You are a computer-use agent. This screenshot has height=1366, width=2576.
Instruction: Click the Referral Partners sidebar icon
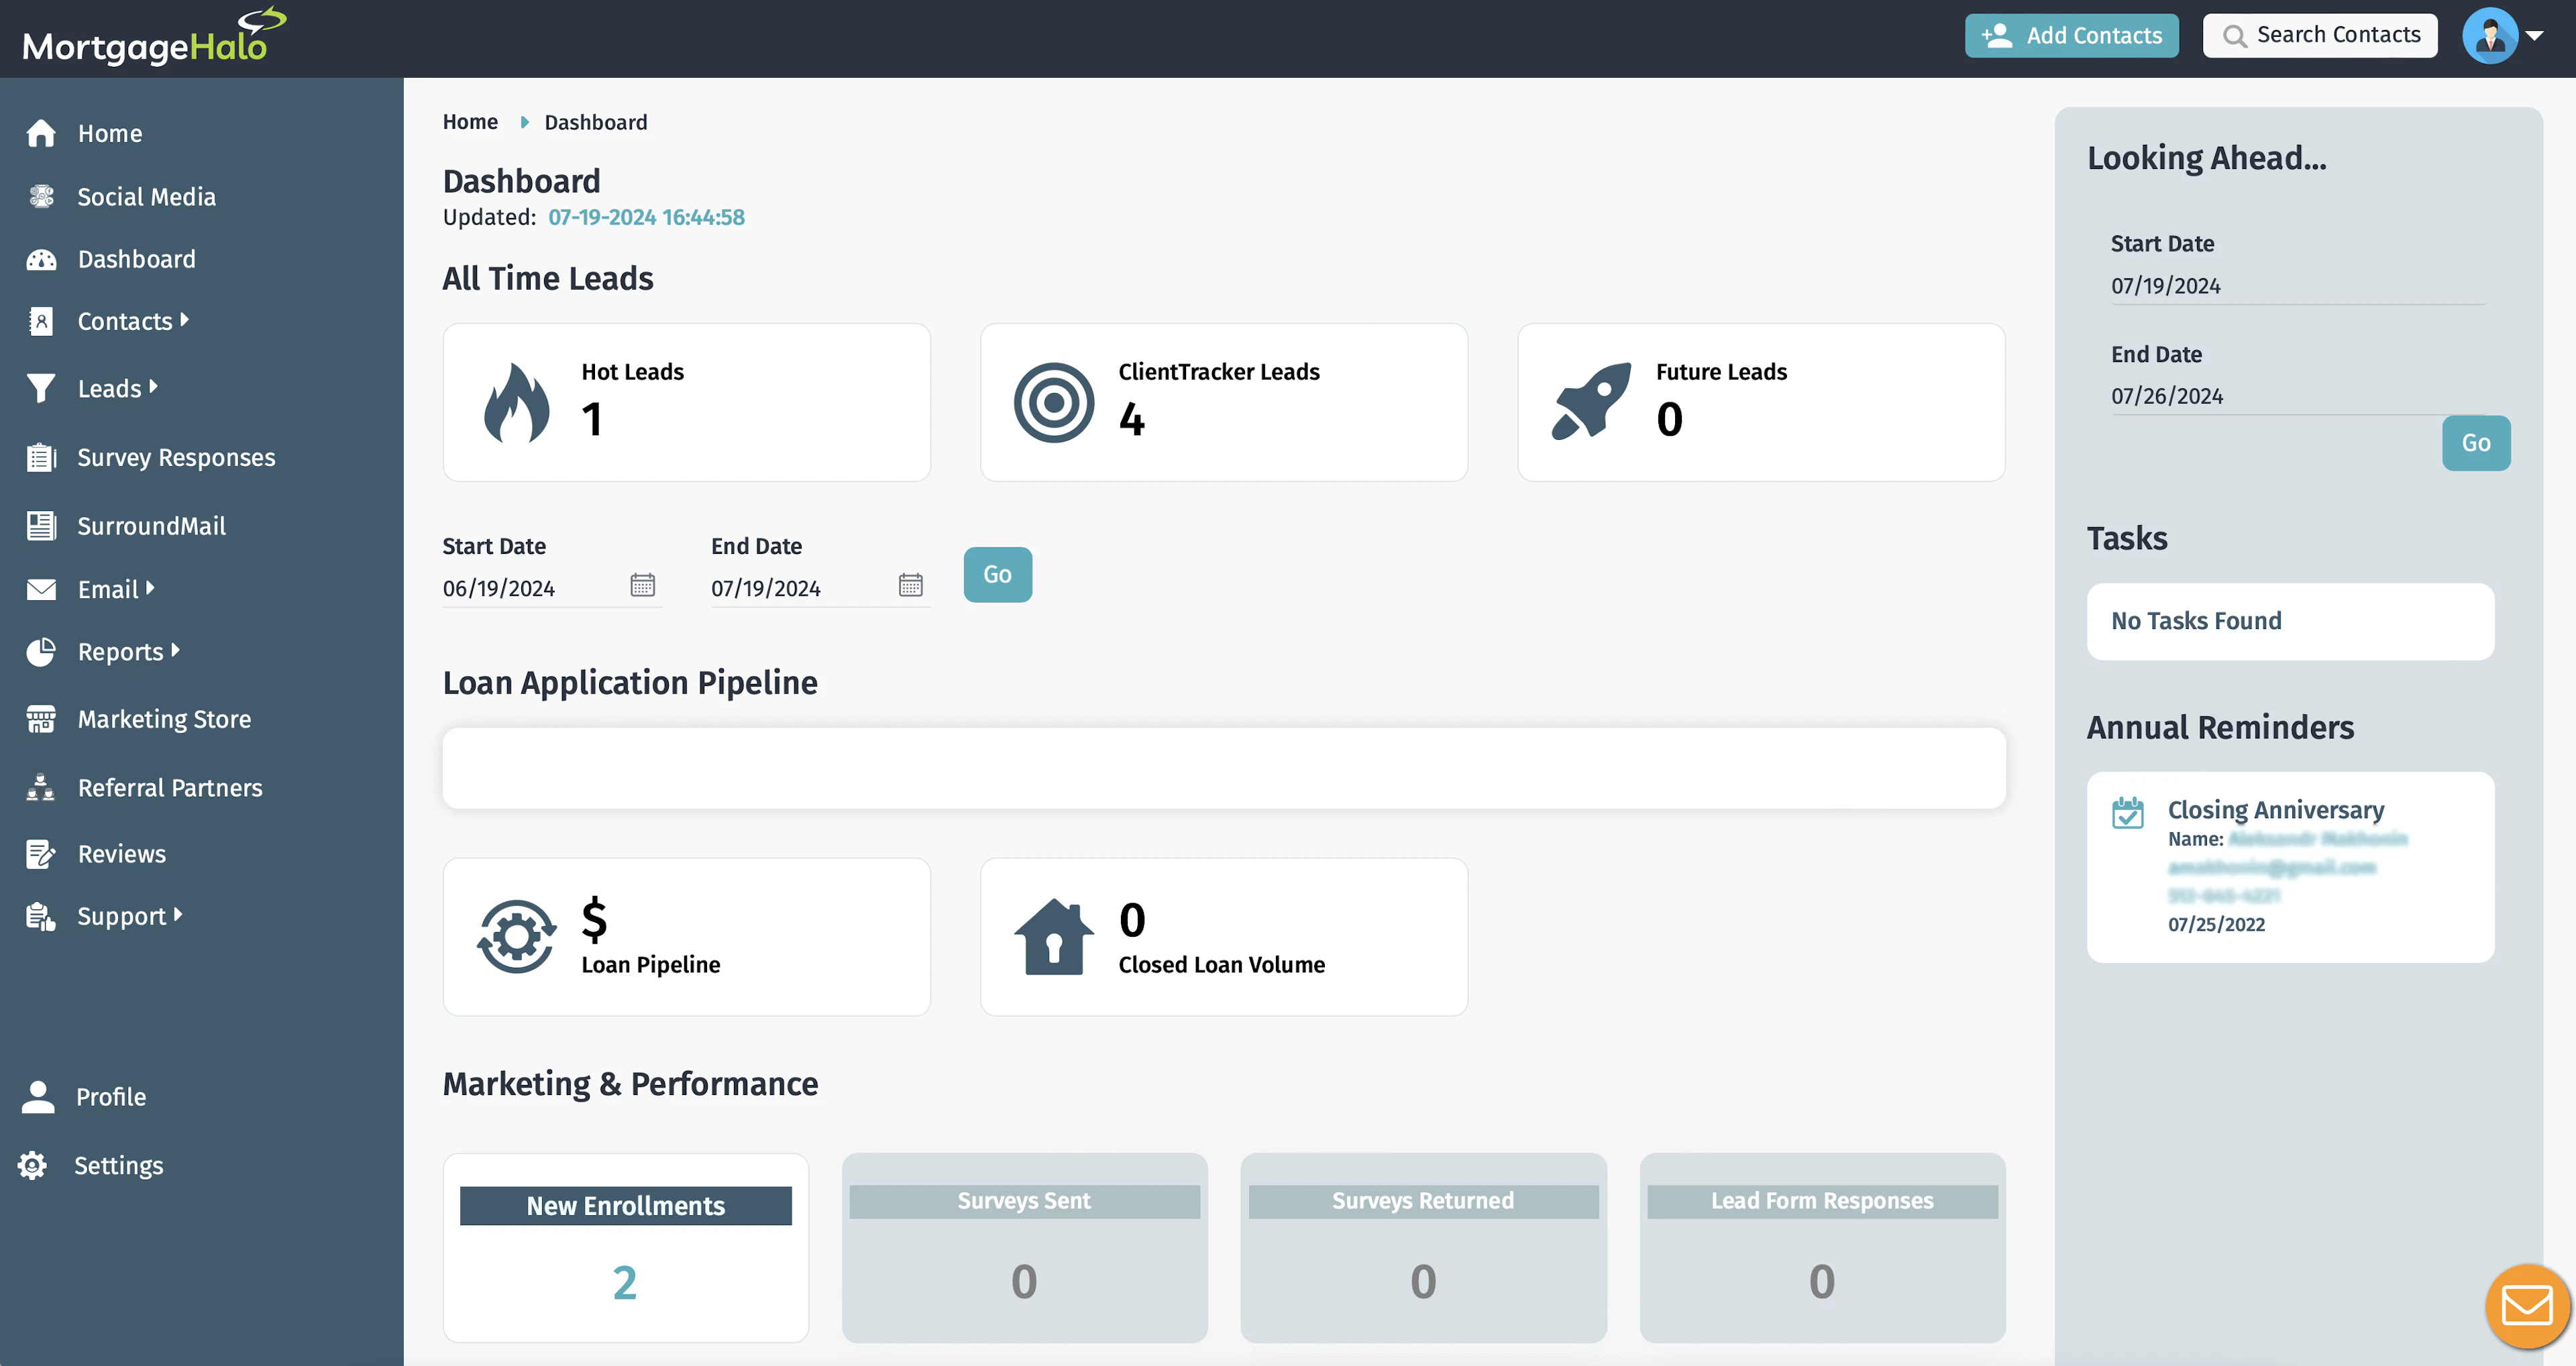41,787
